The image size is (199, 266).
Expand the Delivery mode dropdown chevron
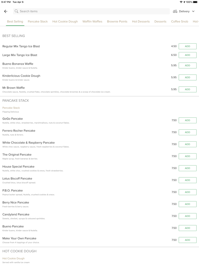pyautogui.click(x=193, y=11)
